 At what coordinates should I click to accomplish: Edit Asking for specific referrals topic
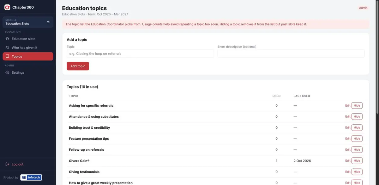(x=348, y=106)
